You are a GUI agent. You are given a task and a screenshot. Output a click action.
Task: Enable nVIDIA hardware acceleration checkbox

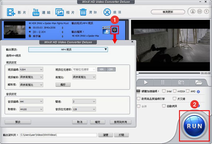175,91
